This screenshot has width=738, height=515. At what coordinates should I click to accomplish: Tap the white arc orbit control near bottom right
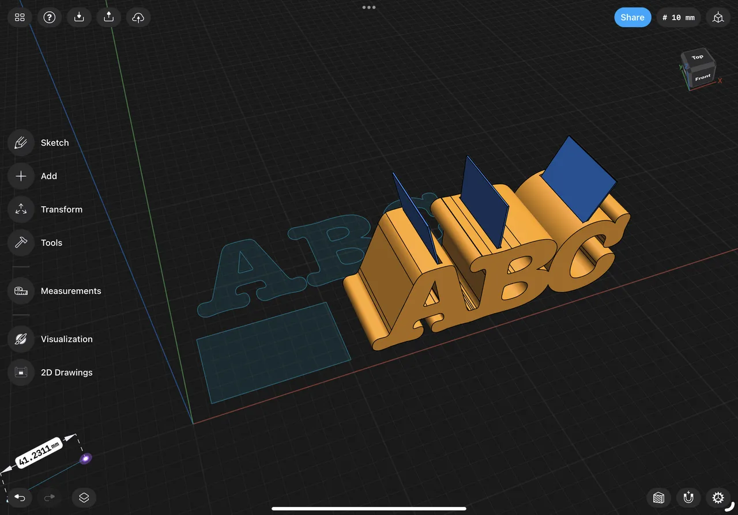731,507
